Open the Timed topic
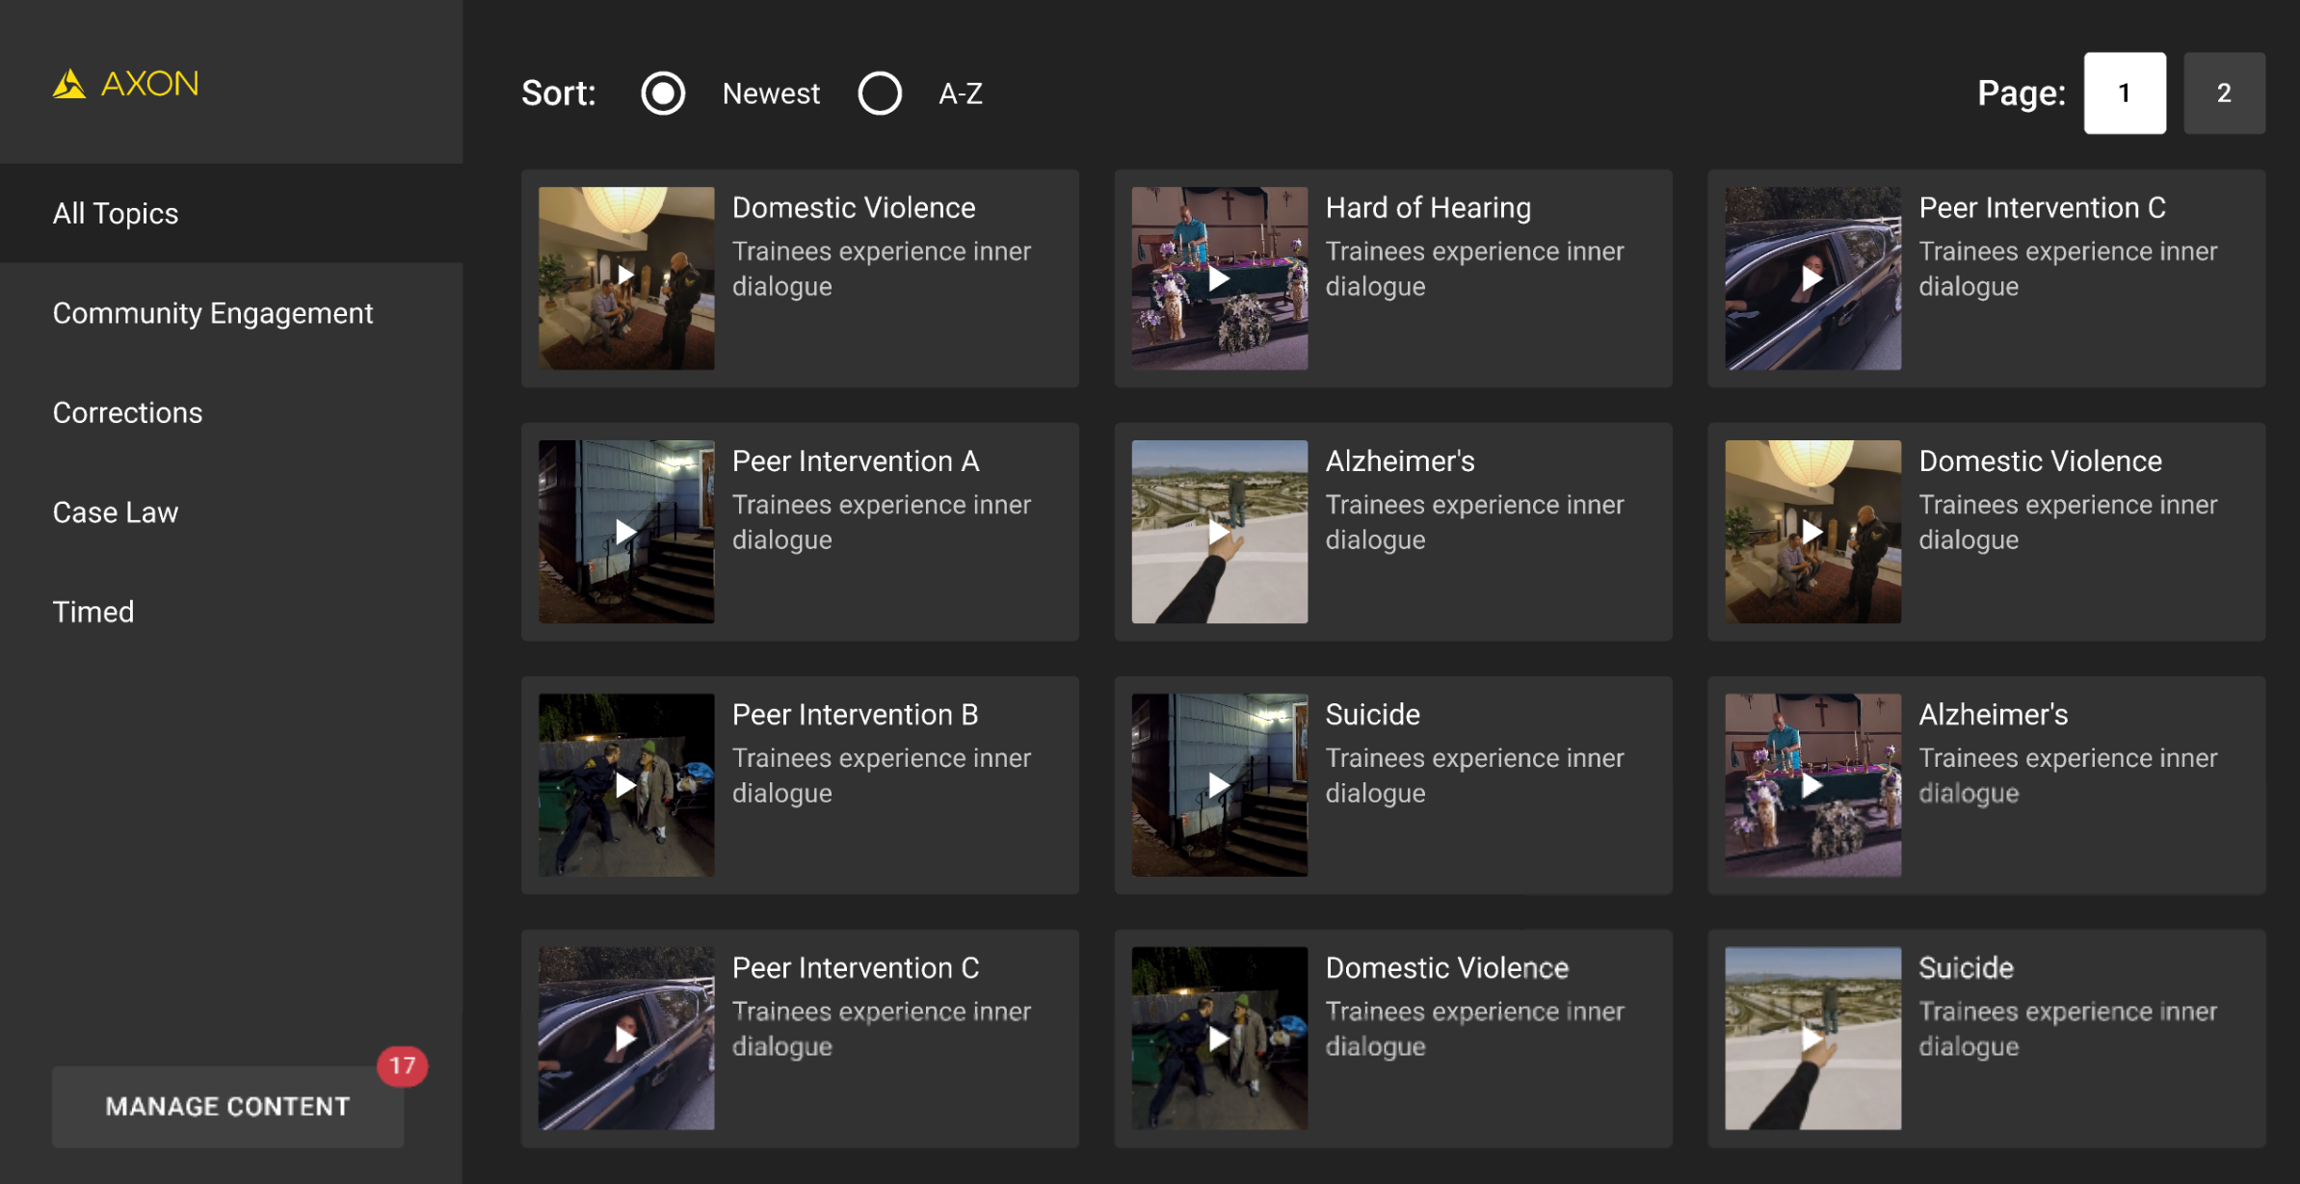The height and width of the screenshot is (1184, 2300). [x=93, y=612]
